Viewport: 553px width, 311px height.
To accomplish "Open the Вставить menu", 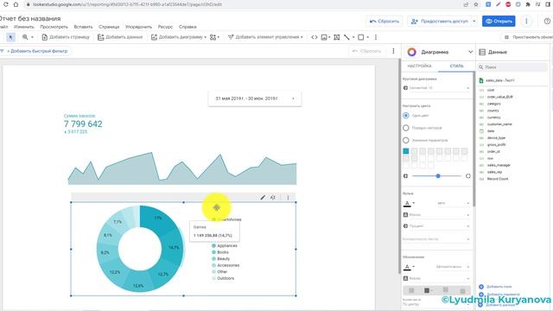I will click(83, 27).
